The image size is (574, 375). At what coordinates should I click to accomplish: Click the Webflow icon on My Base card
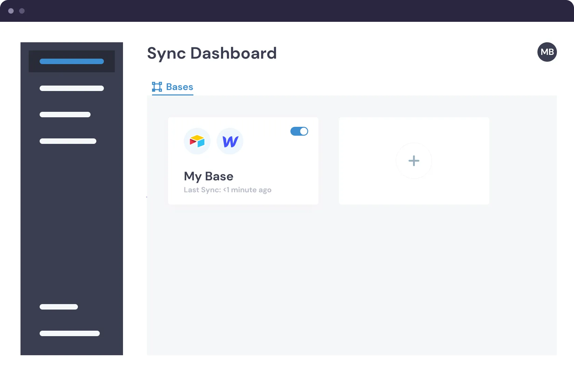click(x=230, y=141)
